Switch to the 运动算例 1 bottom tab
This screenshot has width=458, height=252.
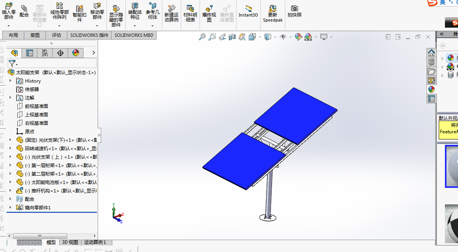95,242
